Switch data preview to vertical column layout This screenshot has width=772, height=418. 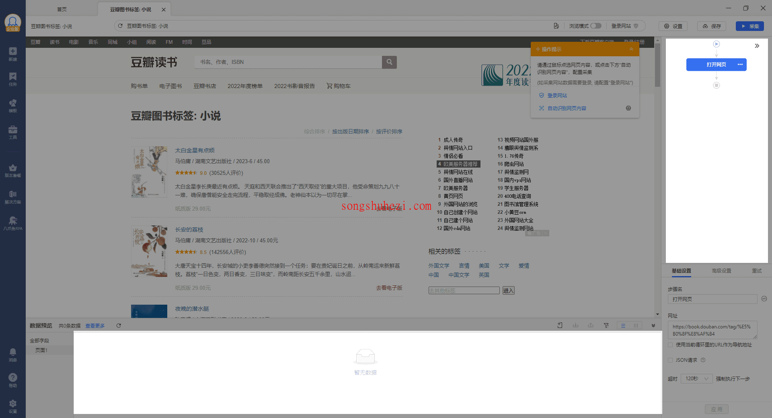click(636, 326)
